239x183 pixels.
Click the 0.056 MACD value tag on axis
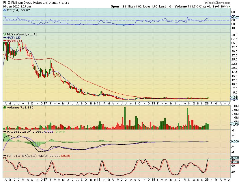(x=235, y=141)
